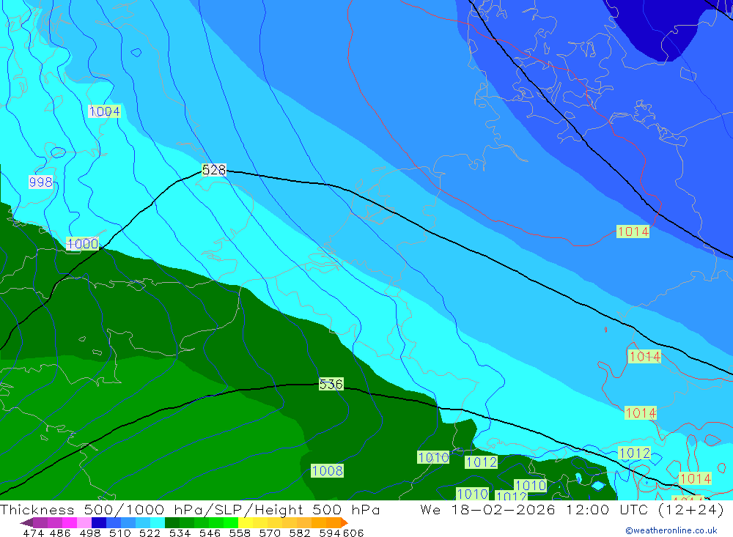This screenshot has width=733, height=537.
Task: Click the dark navy blue legend swatch
Action: tap(99, 522)
